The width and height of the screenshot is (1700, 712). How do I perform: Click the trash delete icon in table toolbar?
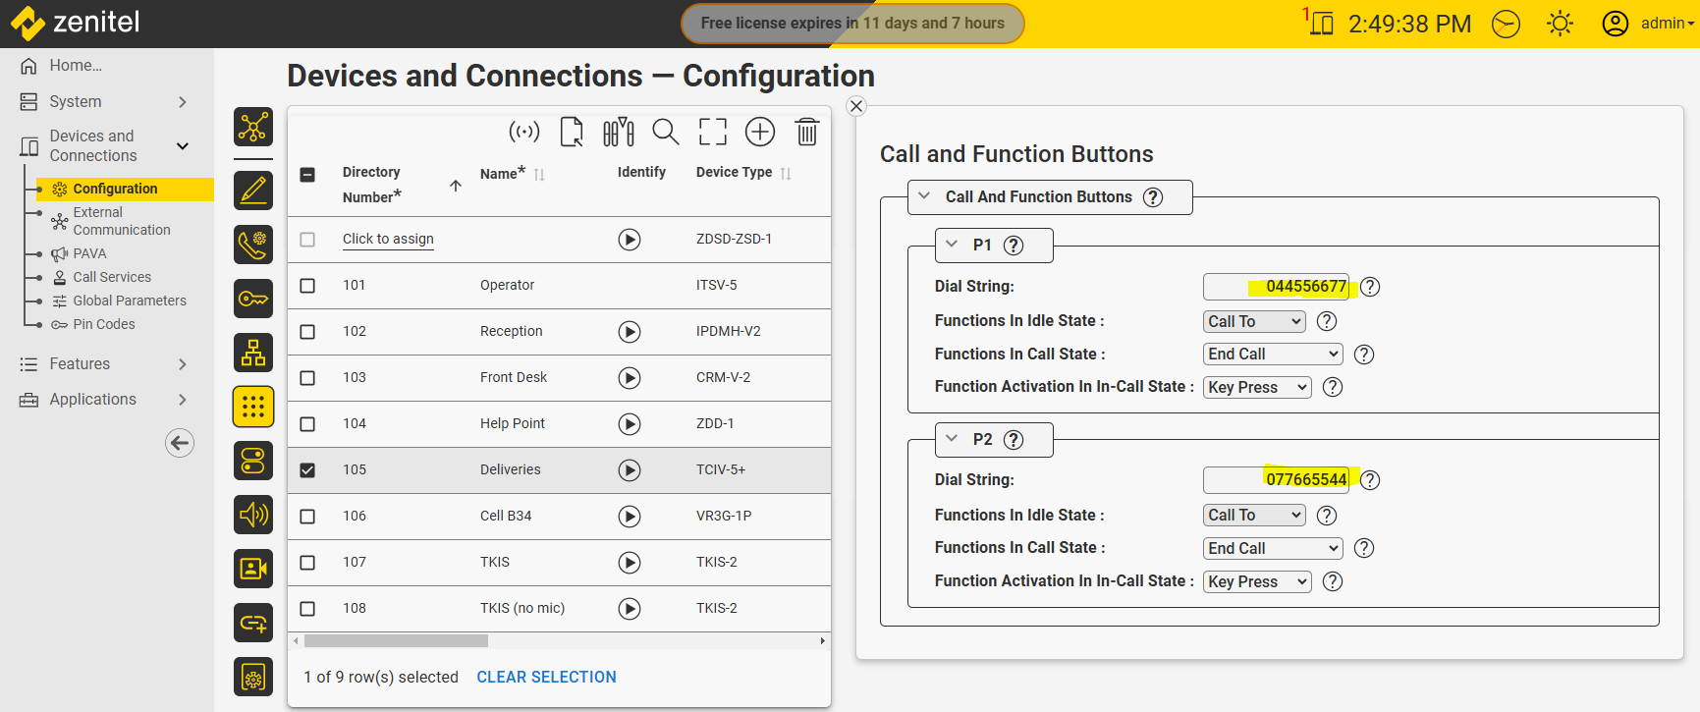tap(806, 132)
